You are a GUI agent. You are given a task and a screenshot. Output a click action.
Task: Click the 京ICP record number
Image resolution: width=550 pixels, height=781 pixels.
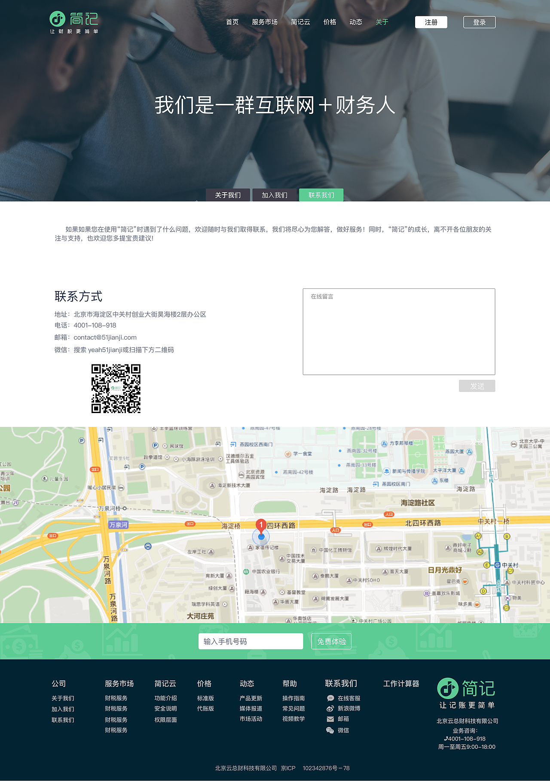click(x=315, y=768)
